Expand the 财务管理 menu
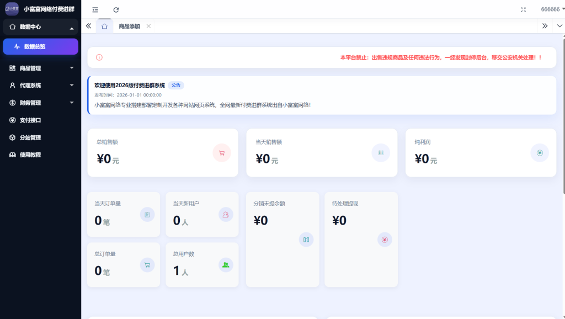 (x=40, y=103)
